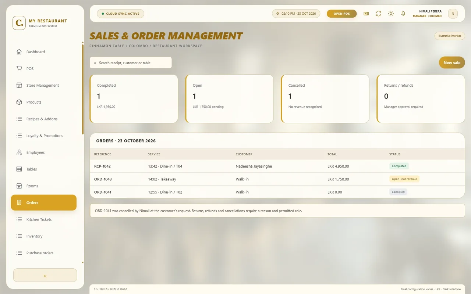Click the Completed status badge
Image resolution: width=471 pixels, height=294 pixels.
pos(399,166)
